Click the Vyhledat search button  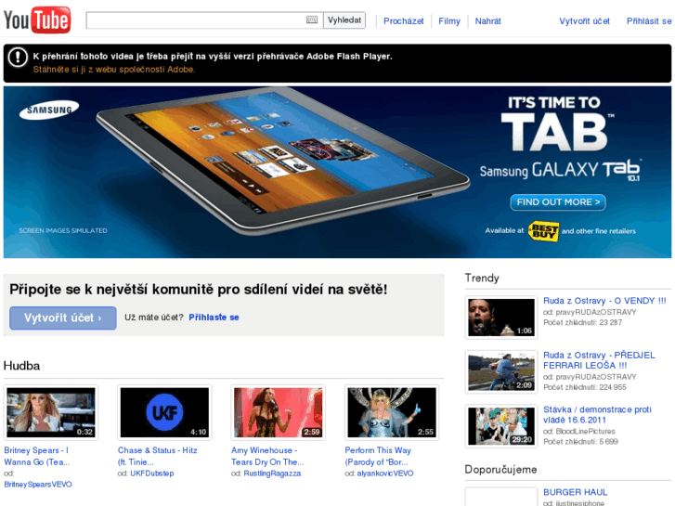coord(344,20)
